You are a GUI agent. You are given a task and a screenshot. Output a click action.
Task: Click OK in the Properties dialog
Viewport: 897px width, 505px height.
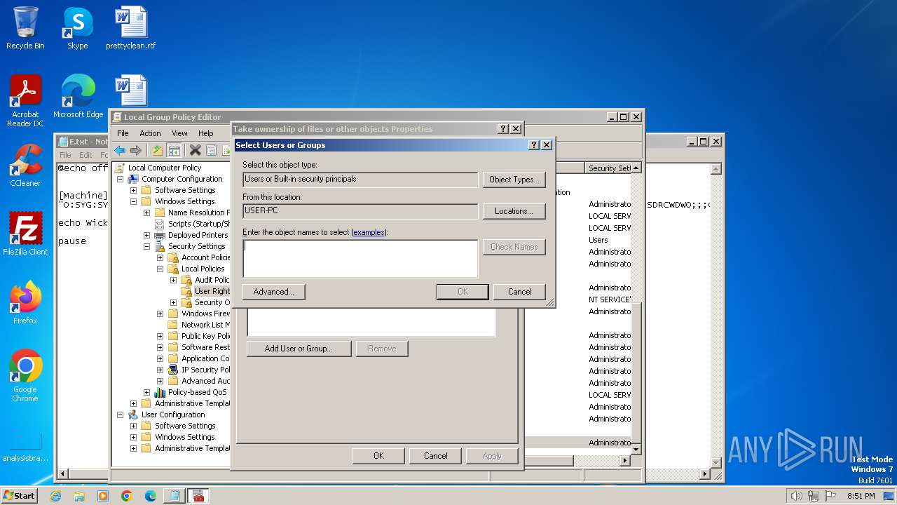378,456
